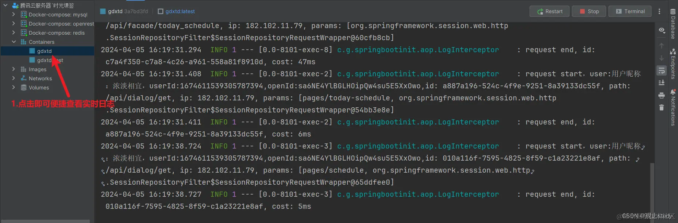This screenshot has width=678, height=223.
Task: Expand Docker-compose: redis node
Action: coord(14,32)
